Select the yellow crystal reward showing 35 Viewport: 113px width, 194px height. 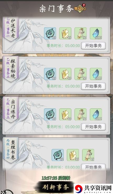[x=73, y=155]
